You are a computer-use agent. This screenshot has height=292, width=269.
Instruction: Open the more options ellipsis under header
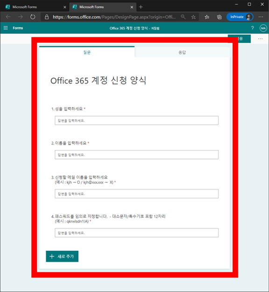click(260, 39)
